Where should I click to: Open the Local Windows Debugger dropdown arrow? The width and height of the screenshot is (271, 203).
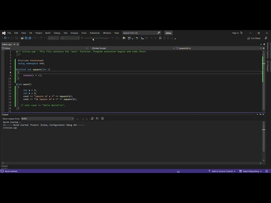click(x=110, y=38)
